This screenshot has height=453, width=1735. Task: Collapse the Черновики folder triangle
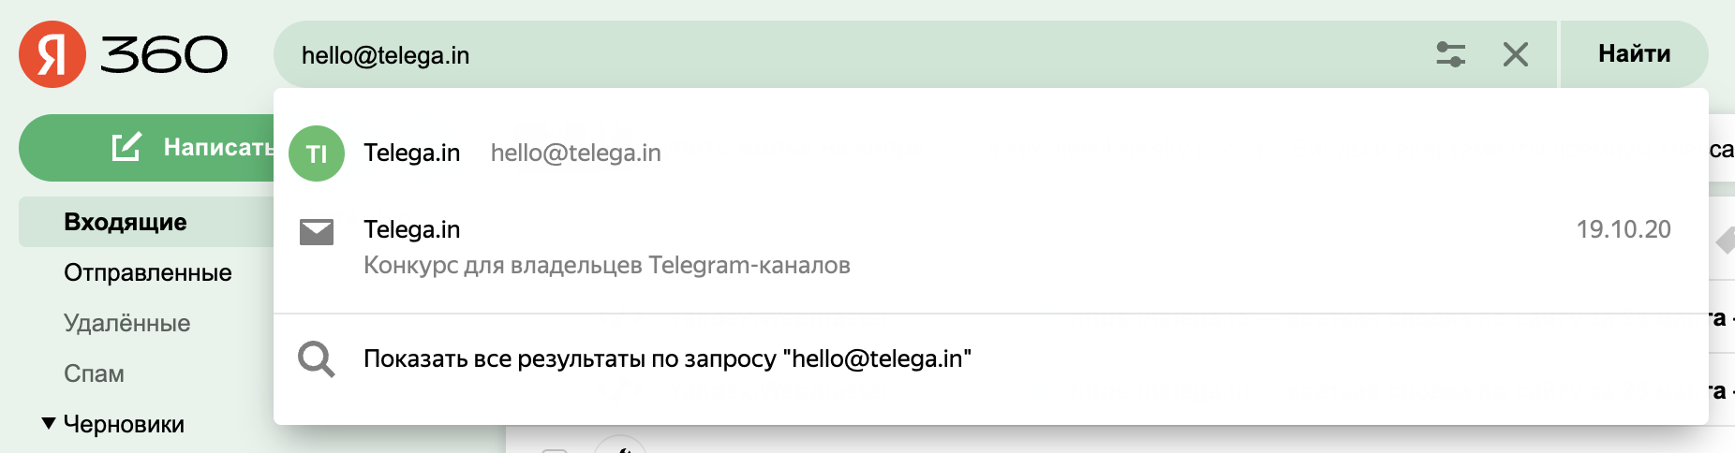(49, 424)
